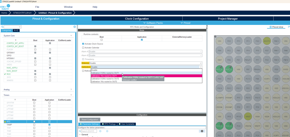
Task: Select the PE0 pin on the chip view
Action: (229, 41)
